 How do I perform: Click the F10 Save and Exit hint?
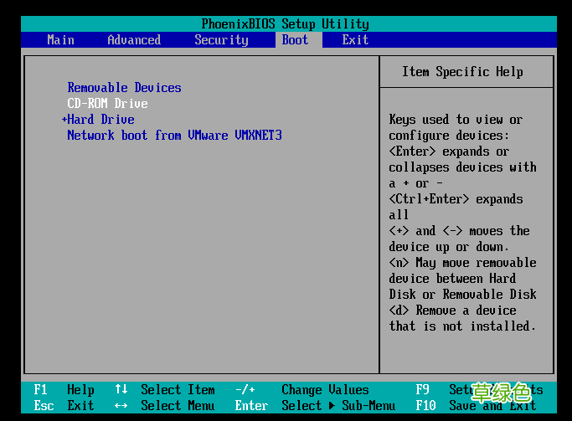coord(476,405)
